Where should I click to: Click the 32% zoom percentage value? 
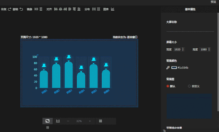79,121
